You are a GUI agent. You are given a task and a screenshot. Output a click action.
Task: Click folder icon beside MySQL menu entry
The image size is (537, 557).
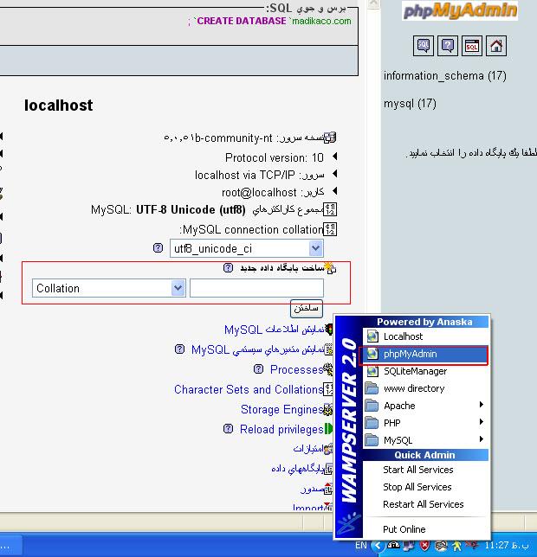click(x=372, y=440)
